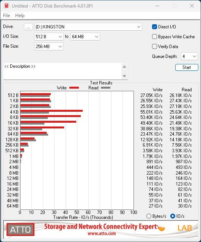This screenshot has height=242, width=201.
Task: Click the 4 KB write bar in chart
Action: click(52, 111)
